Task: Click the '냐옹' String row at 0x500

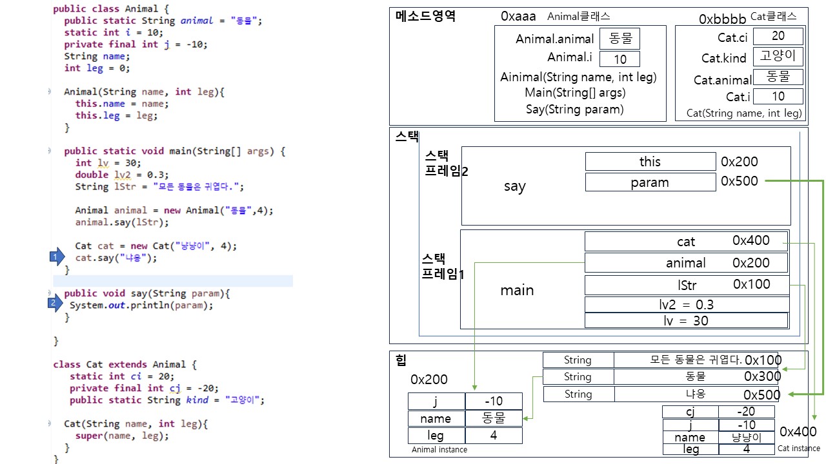Action: pyautogui.click(x=662, y=394)
